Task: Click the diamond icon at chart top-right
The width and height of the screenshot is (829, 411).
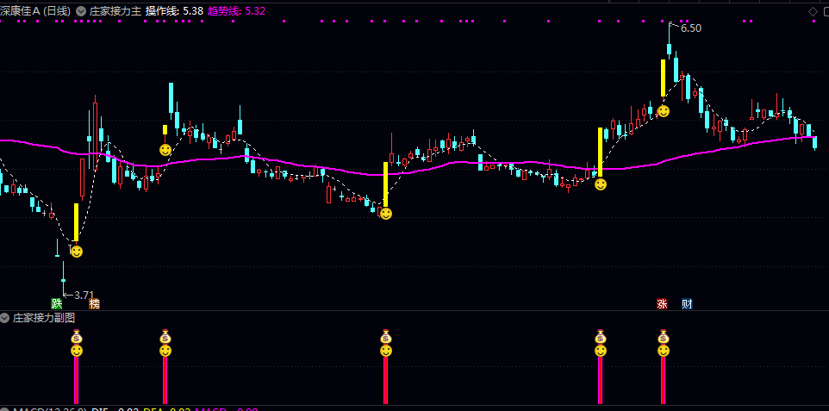Action: [813, 12]
